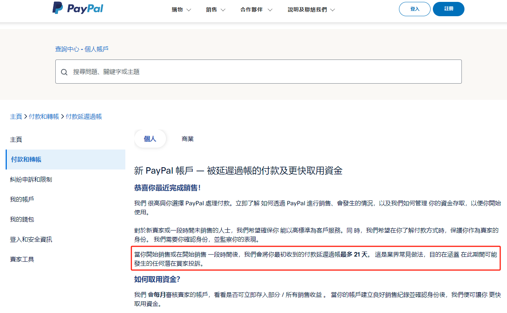The width and height of the screenshot is (507, 313).
Task: Click 付款和轉帳 in the breadcrumb
Action: pyautogui.click(x=44, y=116)
